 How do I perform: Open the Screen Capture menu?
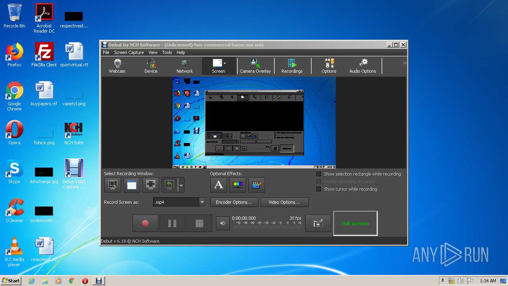click(x=129, y=52)
